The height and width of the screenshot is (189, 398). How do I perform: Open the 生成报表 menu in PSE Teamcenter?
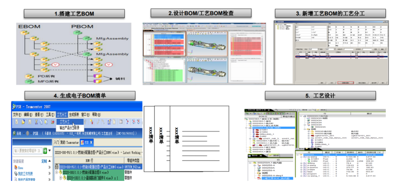tap(74, 115)
